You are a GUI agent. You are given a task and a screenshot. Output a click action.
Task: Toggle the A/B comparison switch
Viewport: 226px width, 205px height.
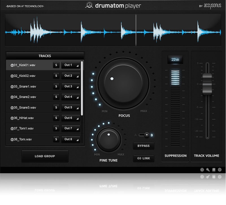click(x=146, y=135)
